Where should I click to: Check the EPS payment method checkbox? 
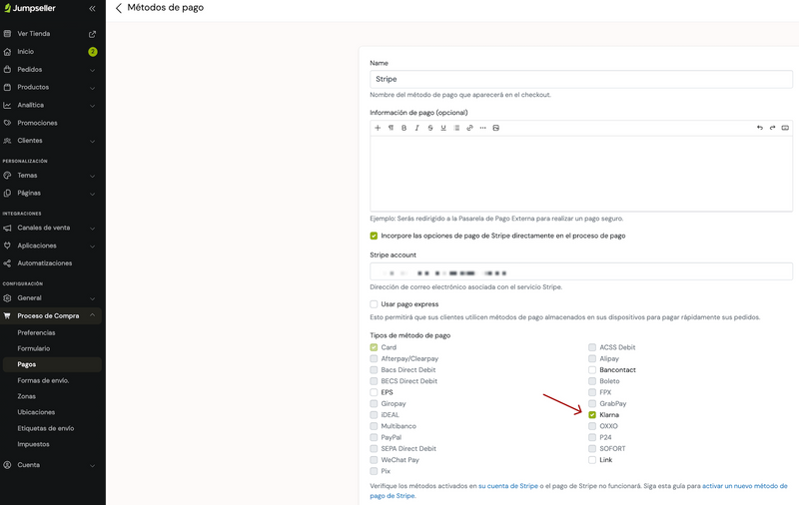[x=374, y=392]
